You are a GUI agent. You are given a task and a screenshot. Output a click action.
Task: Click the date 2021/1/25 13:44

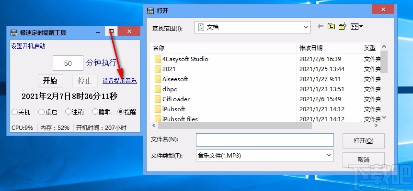(x=322, y=69)
